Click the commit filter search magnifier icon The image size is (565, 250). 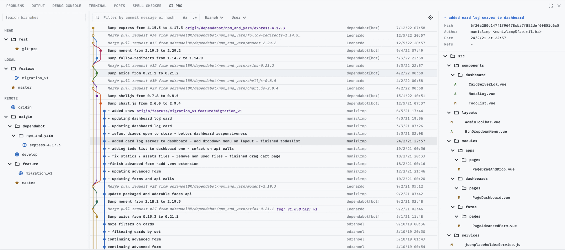(98, 18)
